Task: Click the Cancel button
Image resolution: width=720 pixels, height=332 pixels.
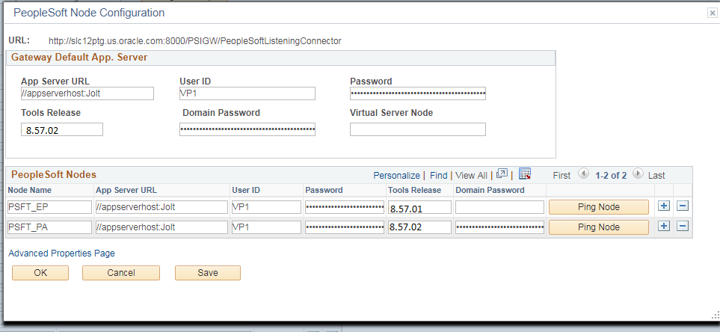Action: click(121, 273)
